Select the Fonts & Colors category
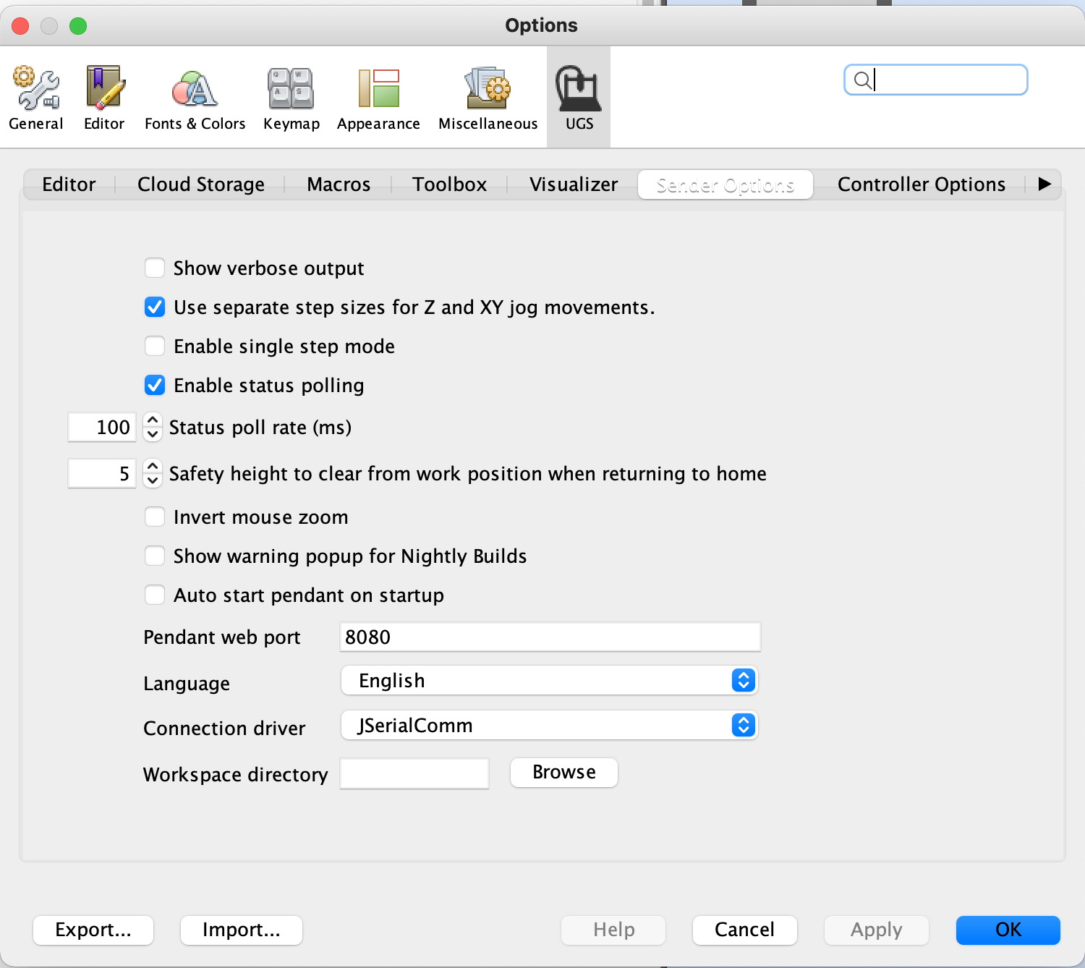The height and width of the screenshot is (968, 1085). click(195, 98)
